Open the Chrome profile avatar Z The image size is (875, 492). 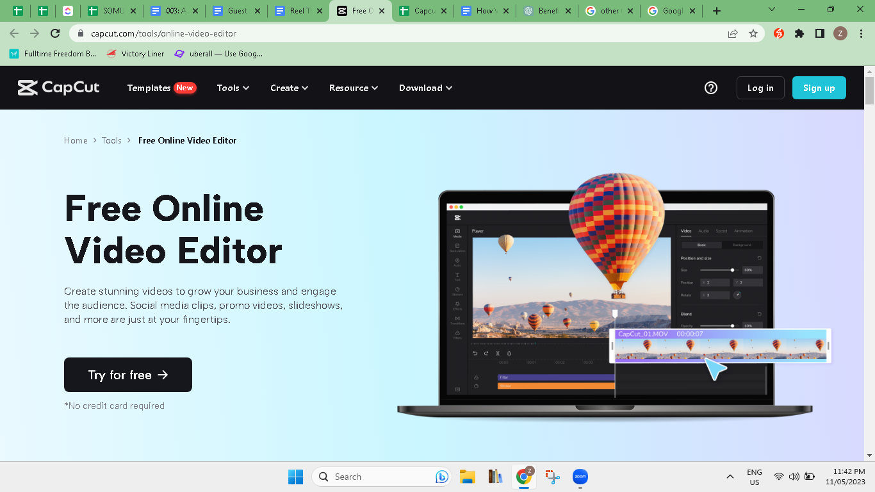[x=840, y=33]
